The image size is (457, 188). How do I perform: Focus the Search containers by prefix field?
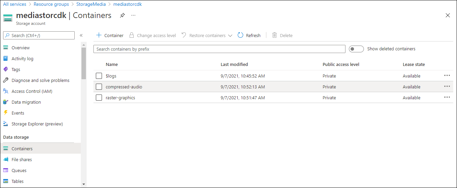219,49
